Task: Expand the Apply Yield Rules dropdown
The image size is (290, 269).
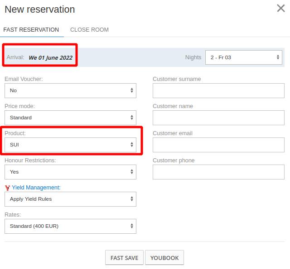Action: pyautogui.click(x=70, y=199)
